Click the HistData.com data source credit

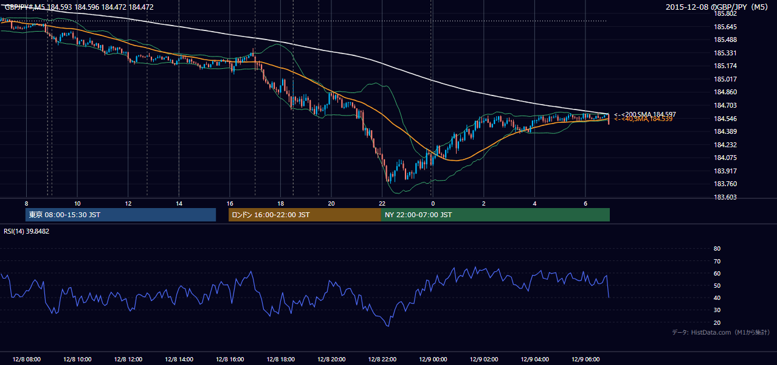click(720, 333)
